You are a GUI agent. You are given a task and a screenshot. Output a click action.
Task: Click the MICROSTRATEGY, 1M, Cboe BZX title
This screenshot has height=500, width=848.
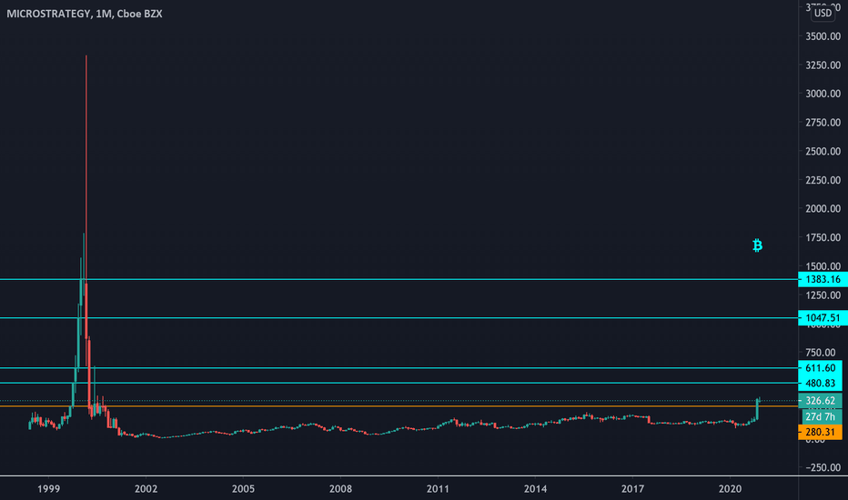click(85, 14)
